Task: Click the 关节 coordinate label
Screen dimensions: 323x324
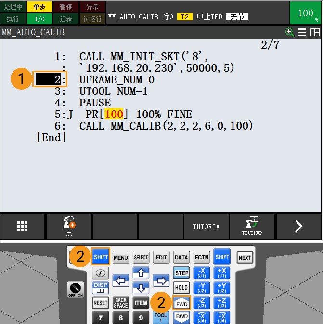Action: 237,16
